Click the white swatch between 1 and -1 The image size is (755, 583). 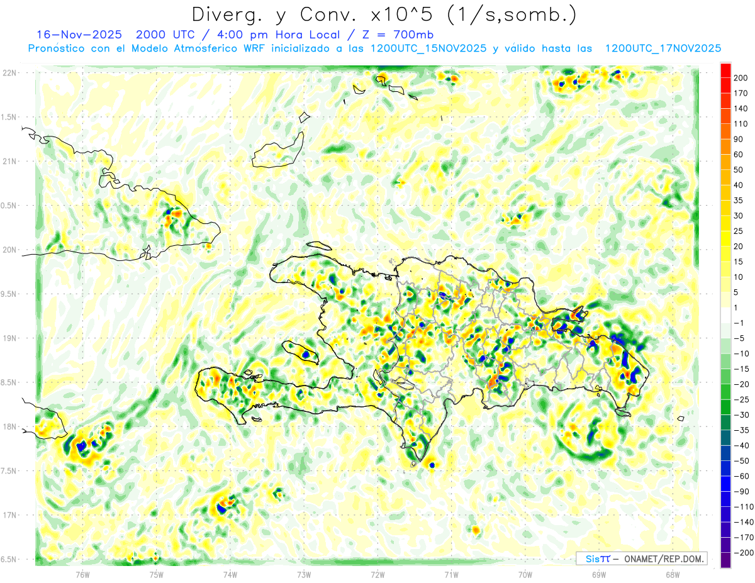(x=725, y=315)
